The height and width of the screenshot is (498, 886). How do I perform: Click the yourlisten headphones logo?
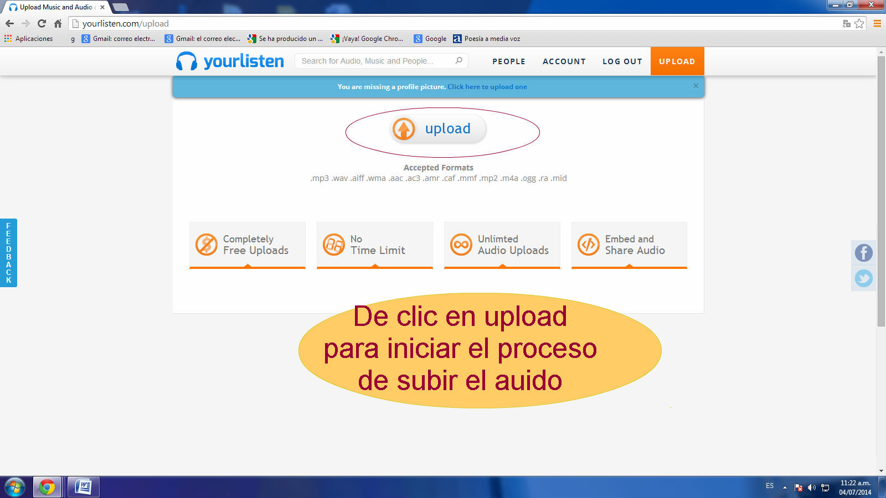tap(186, 61)
